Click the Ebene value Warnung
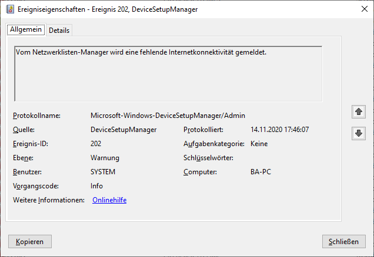The width and height of the screenshot is (374, 257). tap(105, 158)
